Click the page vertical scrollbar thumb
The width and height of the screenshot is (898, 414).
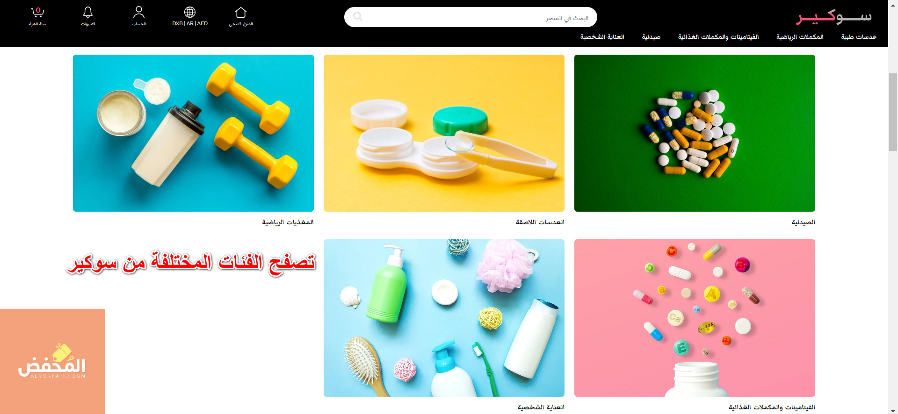[893, 112]
